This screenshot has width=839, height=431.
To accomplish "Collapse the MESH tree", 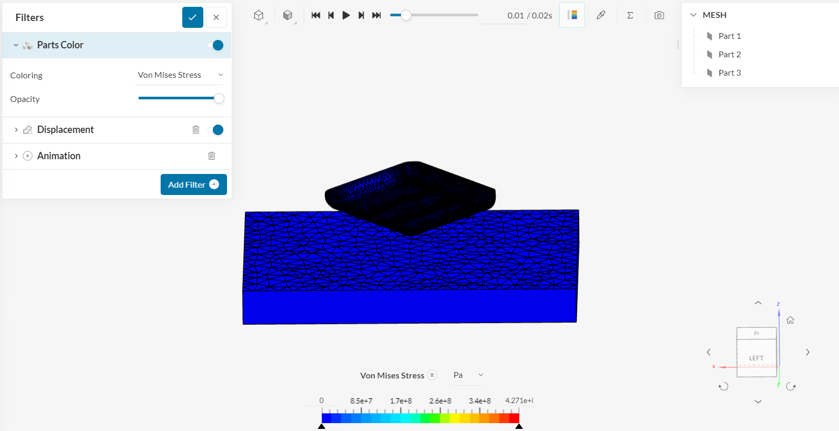I will click(693, 15).
